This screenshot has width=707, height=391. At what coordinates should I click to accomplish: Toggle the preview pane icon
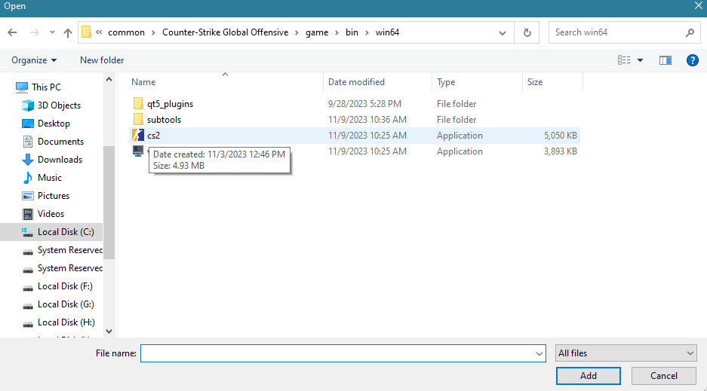pyautogui.click(x=665, y=60)
